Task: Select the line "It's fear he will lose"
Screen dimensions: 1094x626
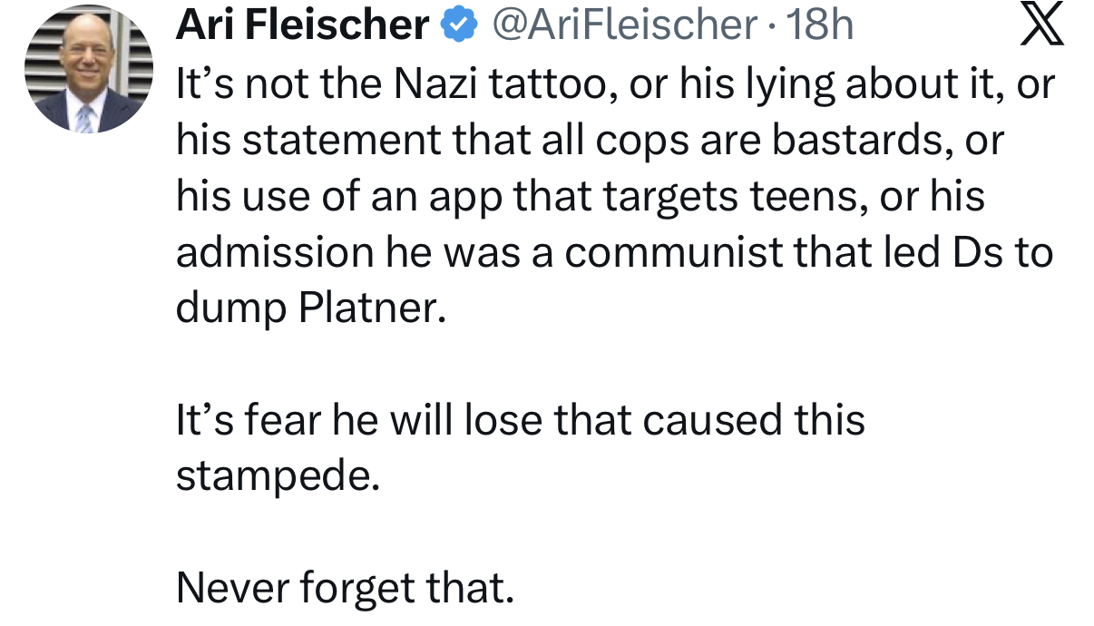Action: [520, 420]
